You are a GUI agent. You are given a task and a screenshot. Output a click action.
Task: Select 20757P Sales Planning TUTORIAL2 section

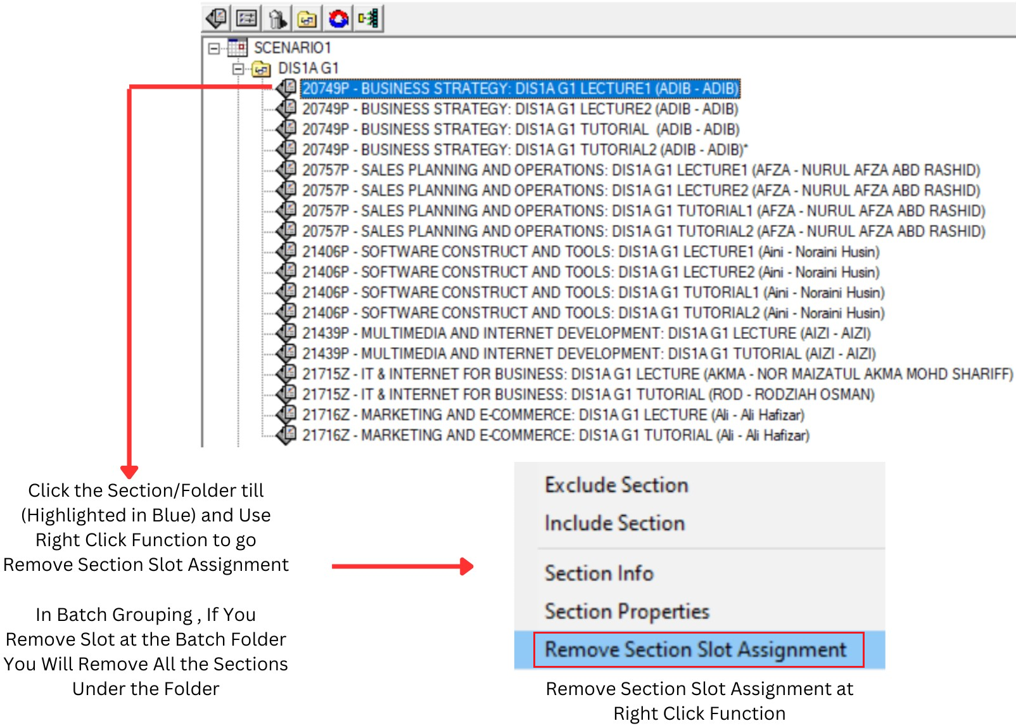[644, 231]
